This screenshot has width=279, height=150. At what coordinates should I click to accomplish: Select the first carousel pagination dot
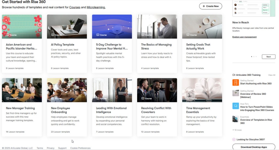point(251,57)
